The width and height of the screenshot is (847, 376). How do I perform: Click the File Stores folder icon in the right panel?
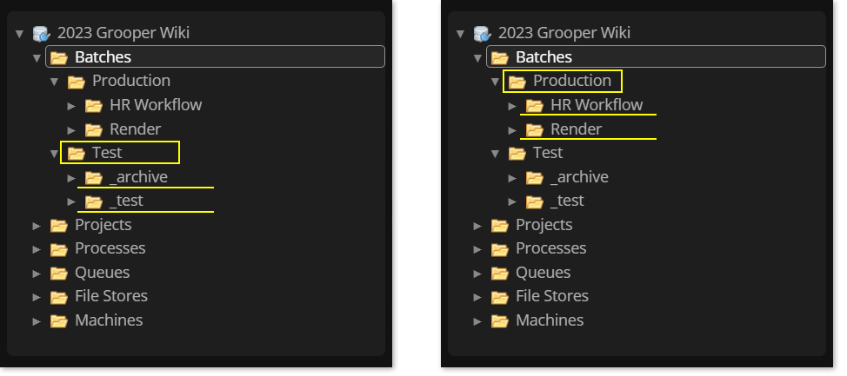click(500, 296)
